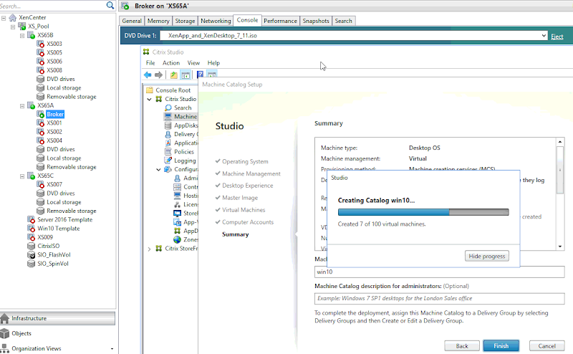Click the Summary list scrollbar up arrow

pos(560,141)
